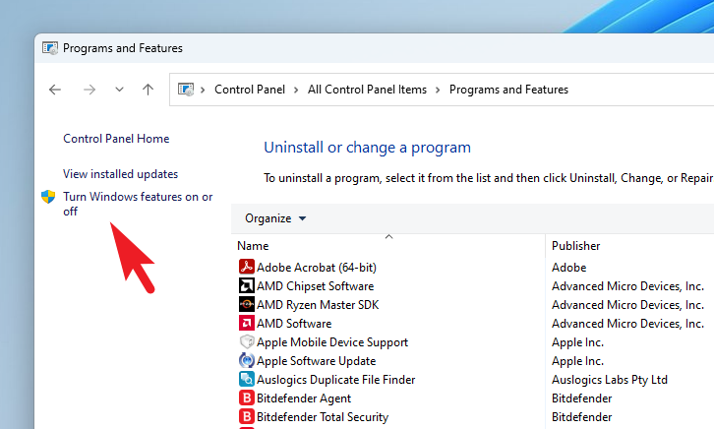Click Publisher cell for AMD Ryzen Master SDK
The image size is (714, 429).
coord(627,305)
